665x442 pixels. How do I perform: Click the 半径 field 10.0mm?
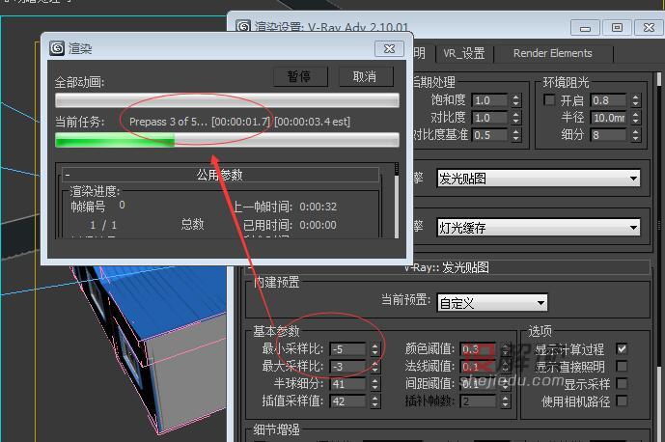(x=609, y=118)
